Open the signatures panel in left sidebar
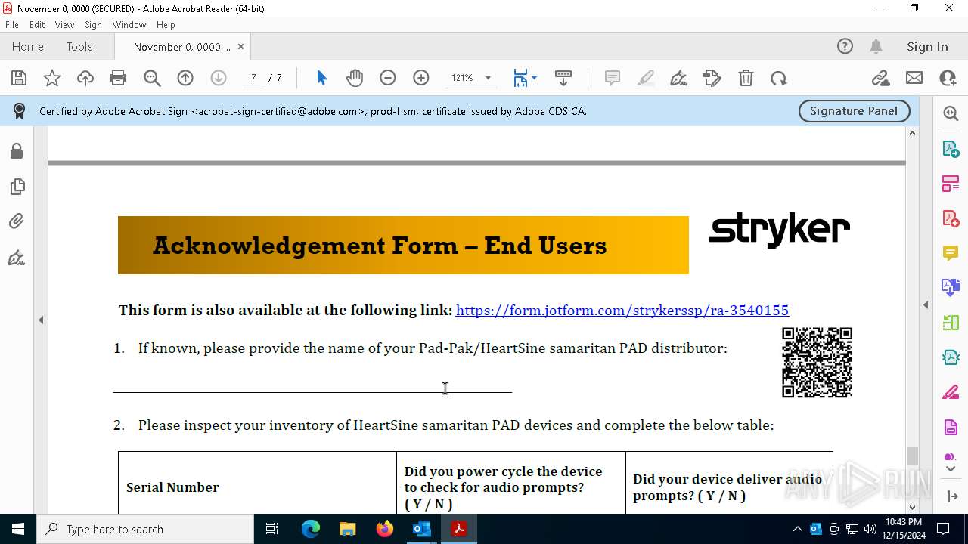Image resolution: width=968 pixels, height=544 pixels. [x=17, y=258]
